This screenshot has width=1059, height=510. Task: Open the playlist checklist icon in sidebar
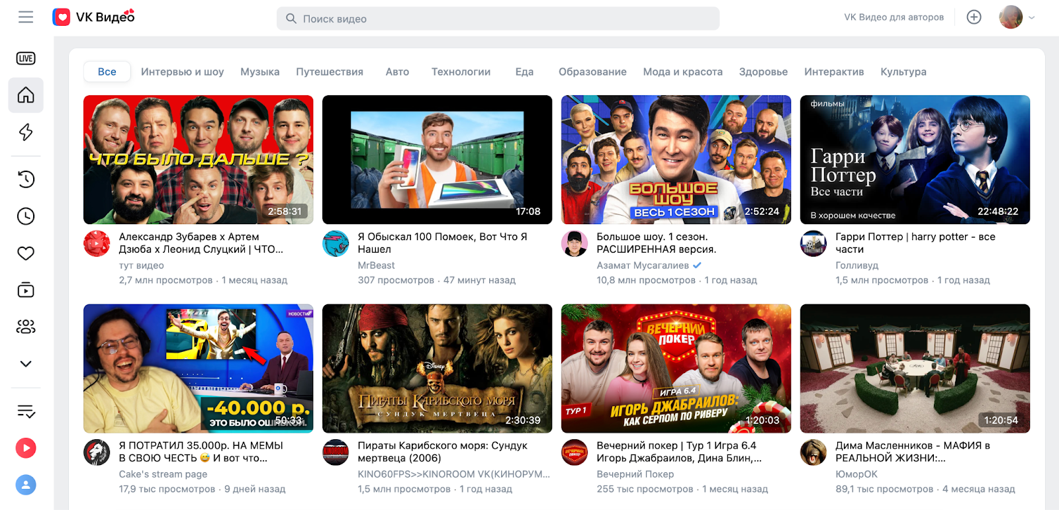coord(26,411)
